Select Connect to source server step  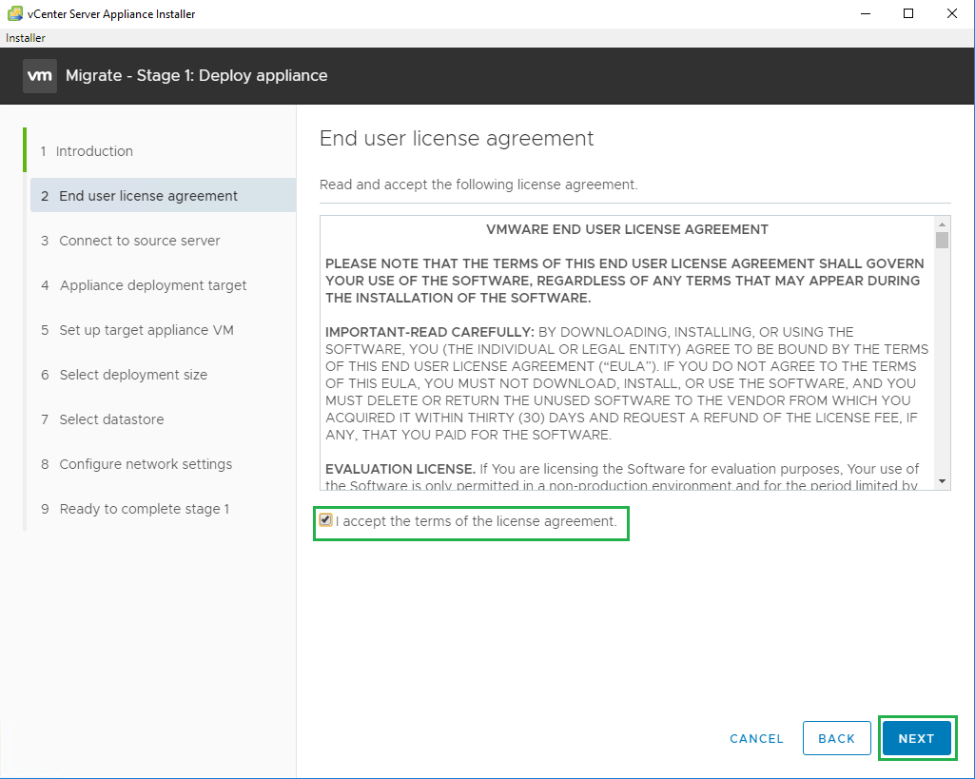(x=140, y=241)
